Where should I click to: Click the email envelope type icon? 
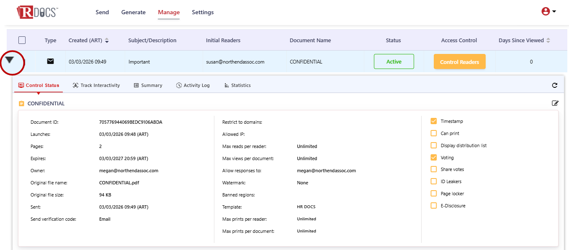tap(50, 61)
